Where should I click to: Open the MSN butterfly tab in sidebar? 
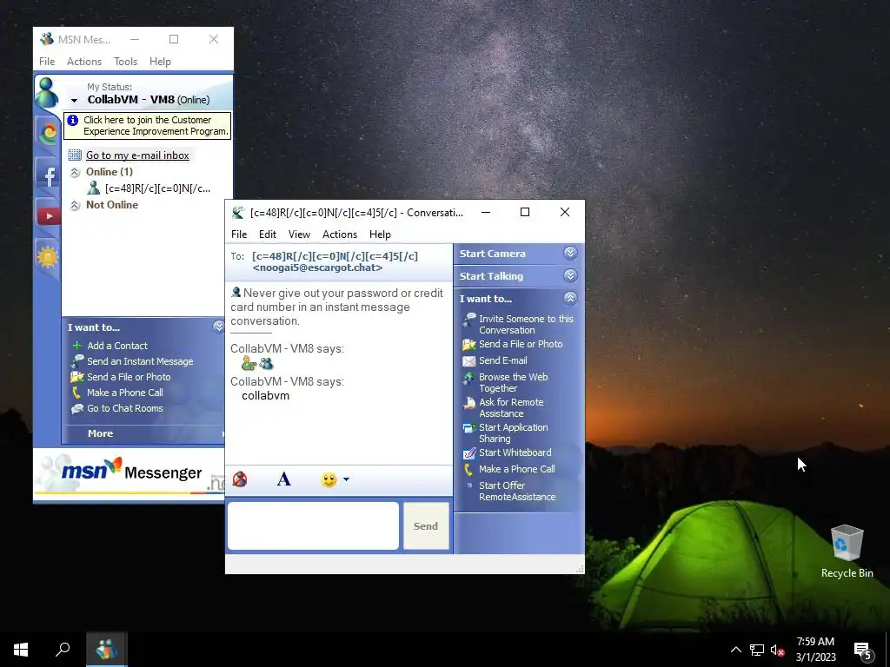tap(49, 133)
